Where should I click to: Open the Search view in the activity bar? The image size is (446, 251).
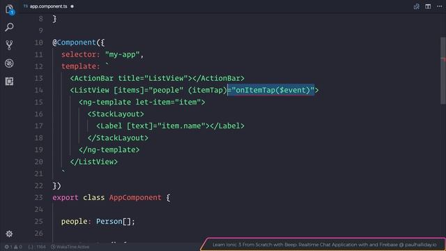[9, 27]
